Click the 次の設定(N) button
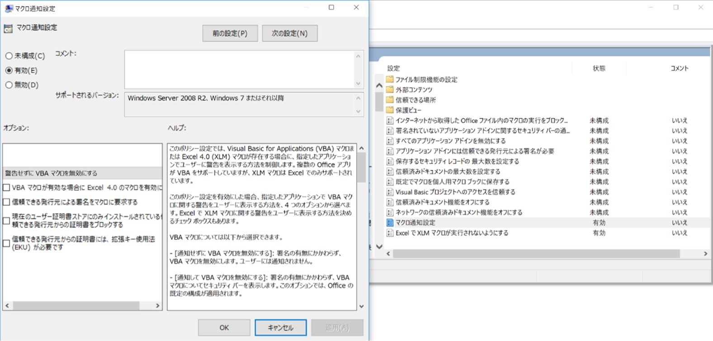The height and width of the screenshot is (341, 713). (289, 33)
